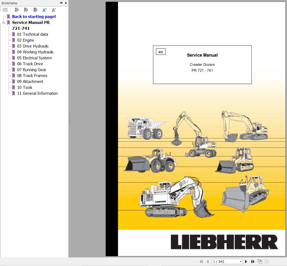
Task: Click the panel divider grip handle
Action: click(x=70, y=118)
